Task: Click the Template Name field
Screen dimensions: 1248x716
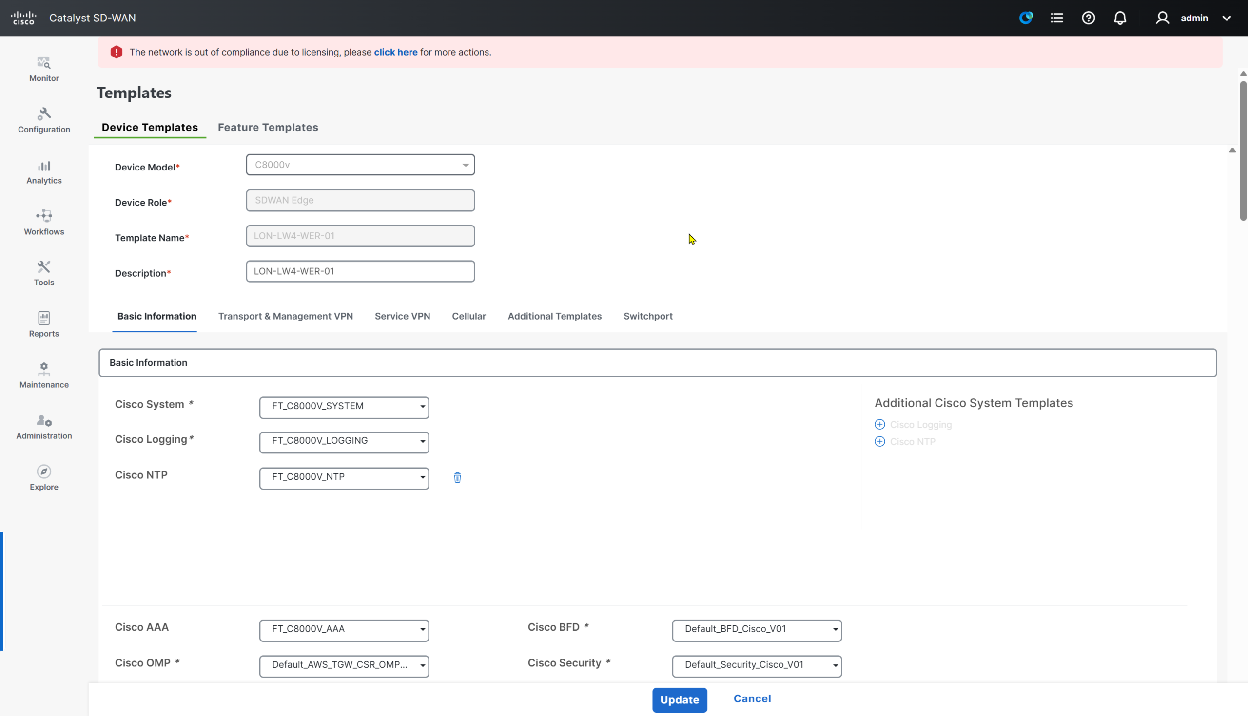Action: [360, 236]
